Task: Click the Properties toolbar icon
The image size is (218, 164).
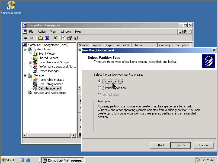Action: (x=69, y=38)
